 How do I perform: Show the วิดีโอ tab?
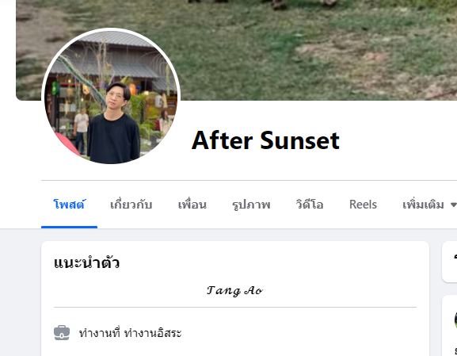coord(310,205)
